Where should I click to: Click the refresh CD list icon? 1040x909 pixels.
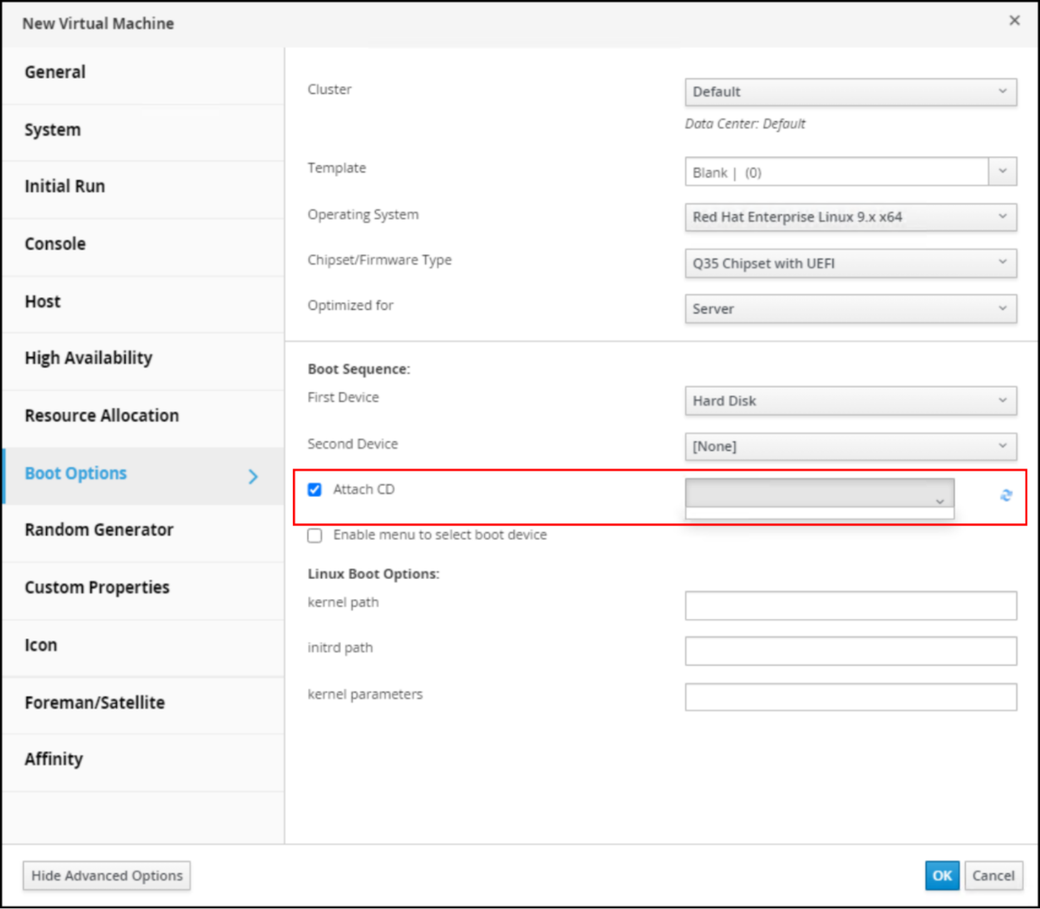1006,495
